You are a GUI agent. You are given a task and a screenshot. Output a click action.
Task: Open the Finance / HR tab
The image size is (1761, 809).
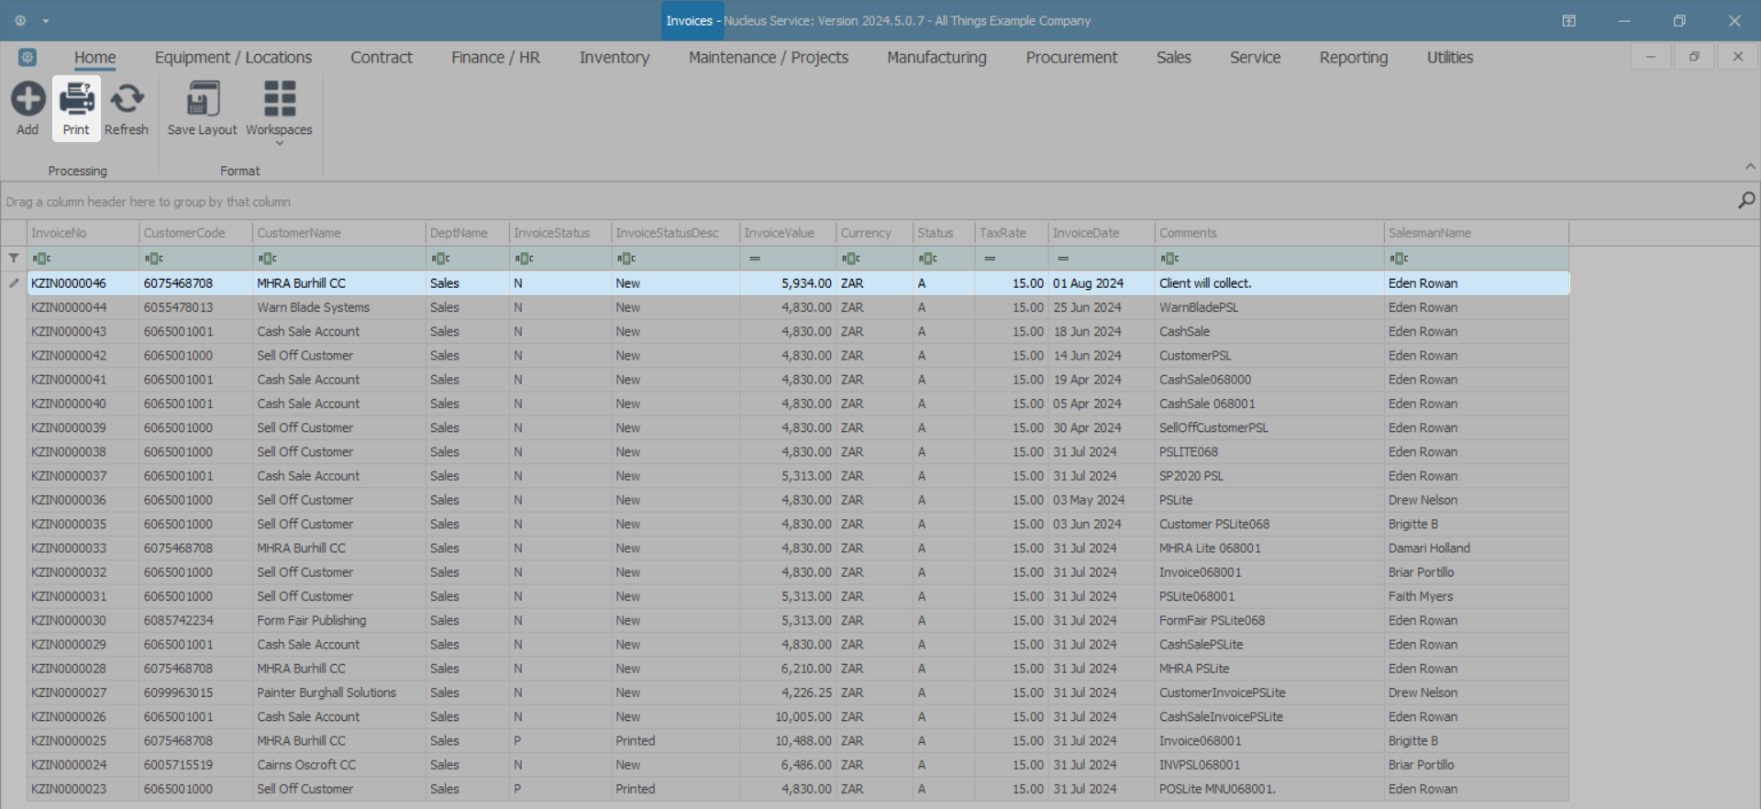pyautogui.click(x=495, y=57)
